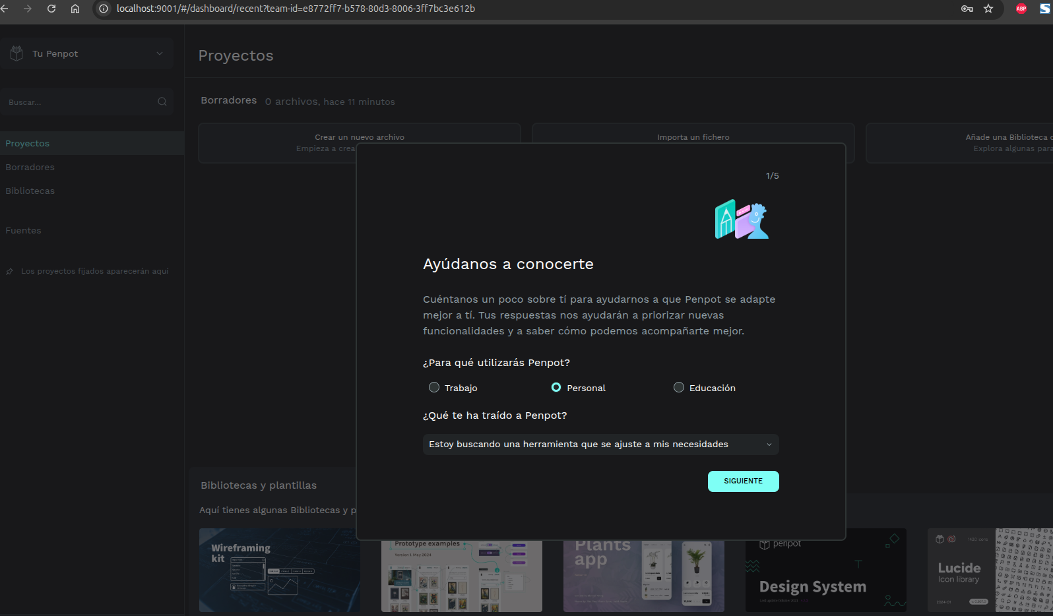This screenshot has width=1053, height=616.
Task: Click in the Buscar search field
Action: point(79,102)
